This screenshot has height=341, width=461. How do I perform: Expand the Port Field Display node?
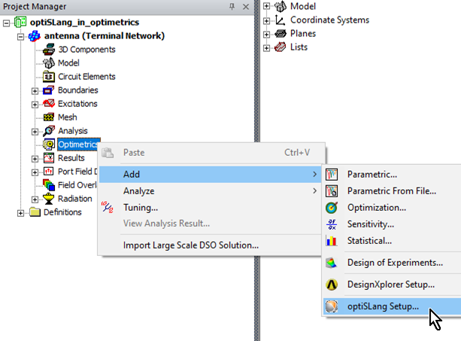click(35, 172)
